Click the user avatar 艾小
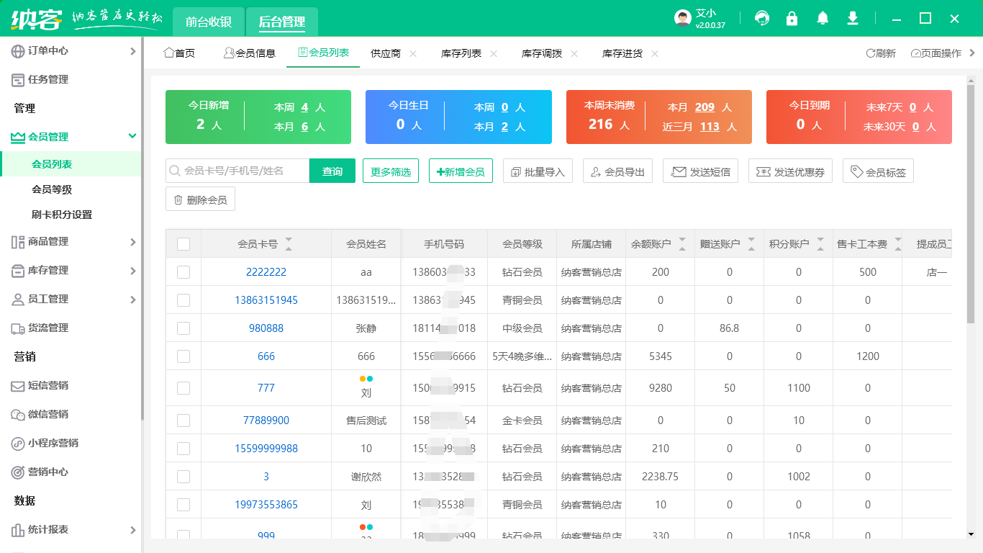This screenshot has height=553, width=983. click(x=683, y=19)
